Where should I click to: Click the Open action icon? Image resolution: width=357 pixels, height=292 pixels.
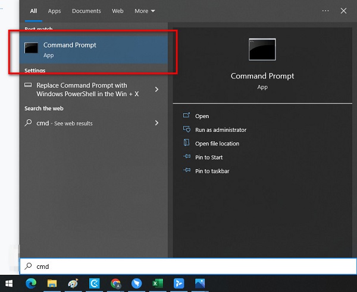pyautogui.click(x=186, y=115)
